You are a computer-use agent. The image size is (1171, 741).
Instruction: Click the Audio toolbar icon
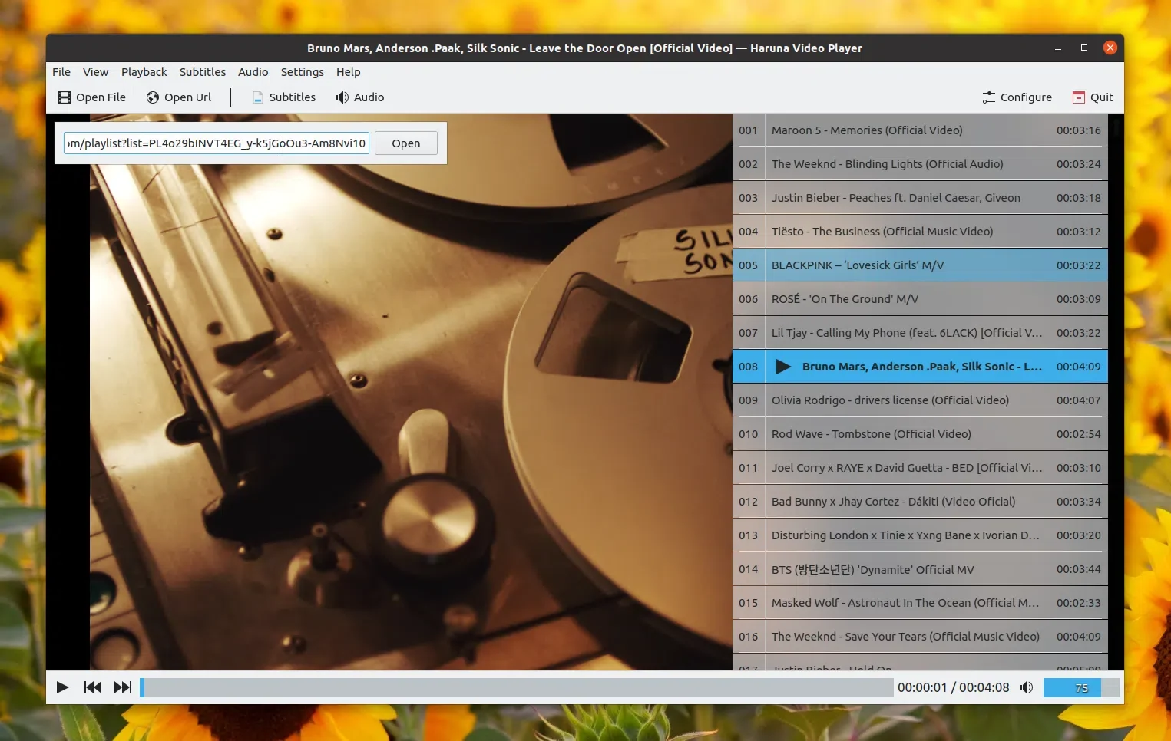coord(342,97)
